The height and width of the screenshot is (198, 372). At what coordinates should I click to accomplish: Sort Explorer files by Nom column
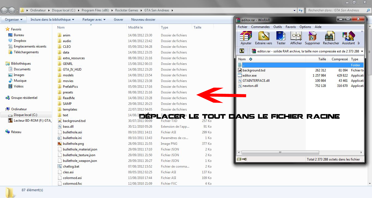point(91,27)
